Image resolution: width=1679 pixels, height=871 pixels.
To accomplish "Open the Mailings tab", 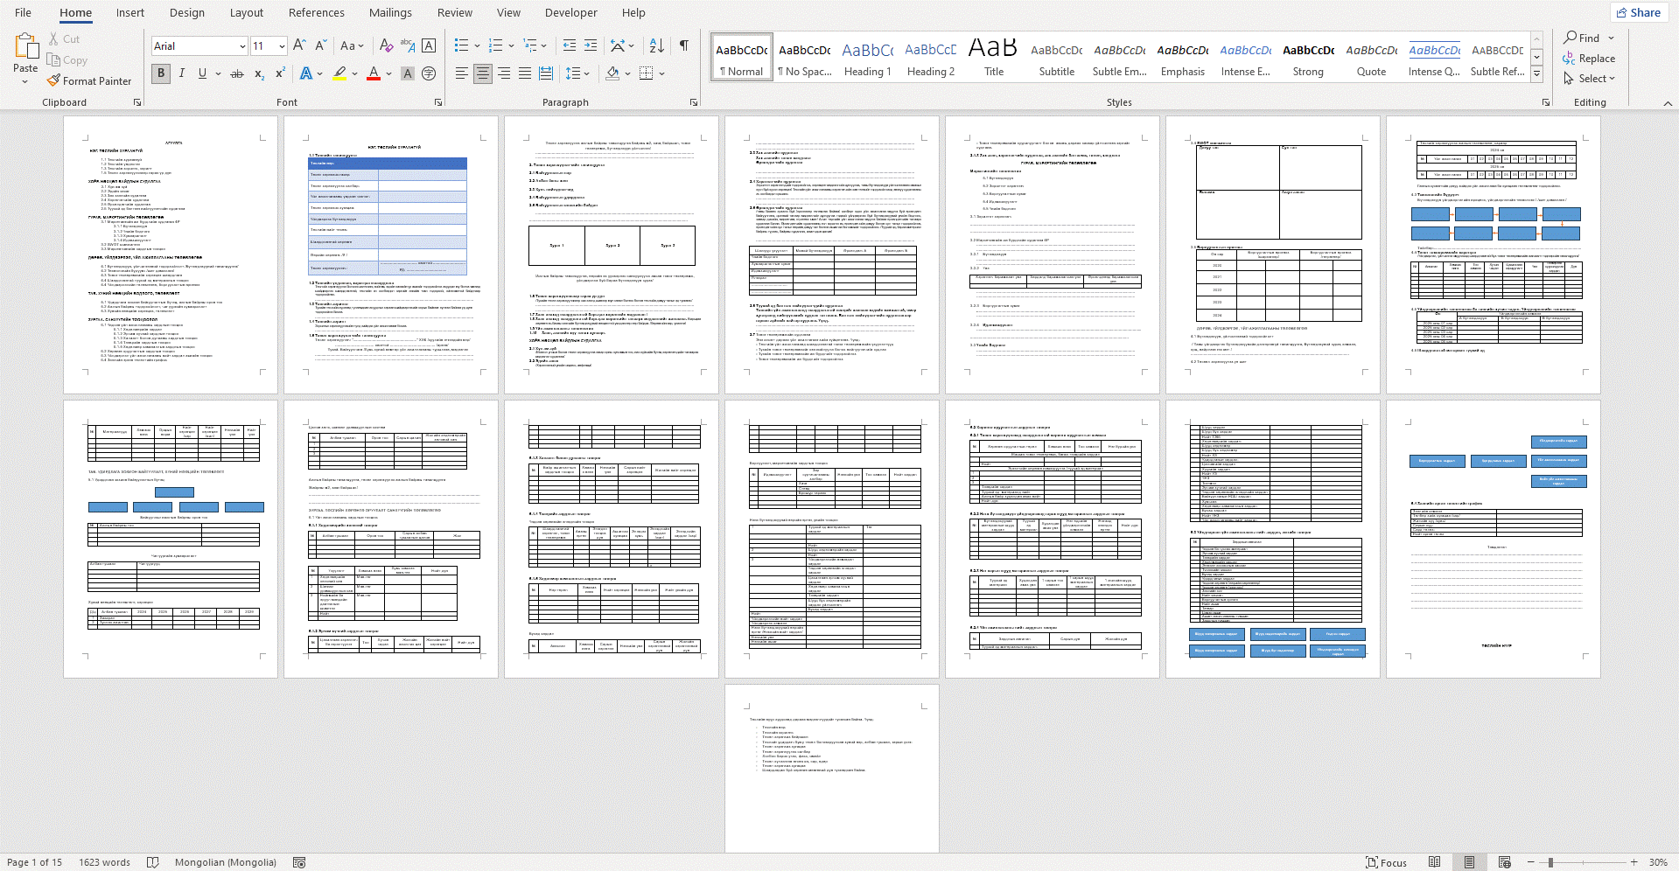I will (x=390, y=12).
